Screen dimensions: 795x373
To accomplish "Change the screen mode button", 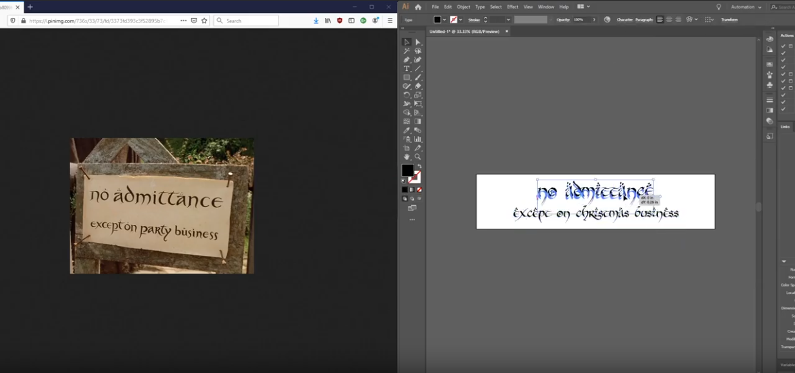I will [412, 208].
